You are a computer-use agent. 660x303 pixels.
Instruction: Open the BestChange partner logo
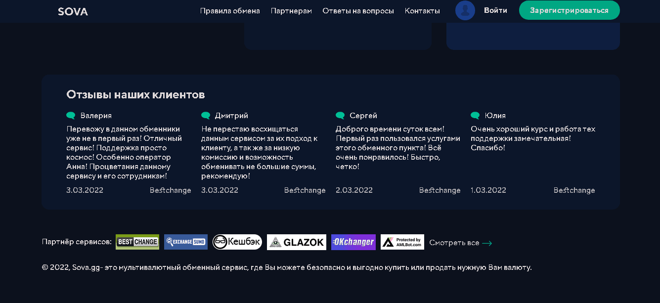click(x=137, y=242)
